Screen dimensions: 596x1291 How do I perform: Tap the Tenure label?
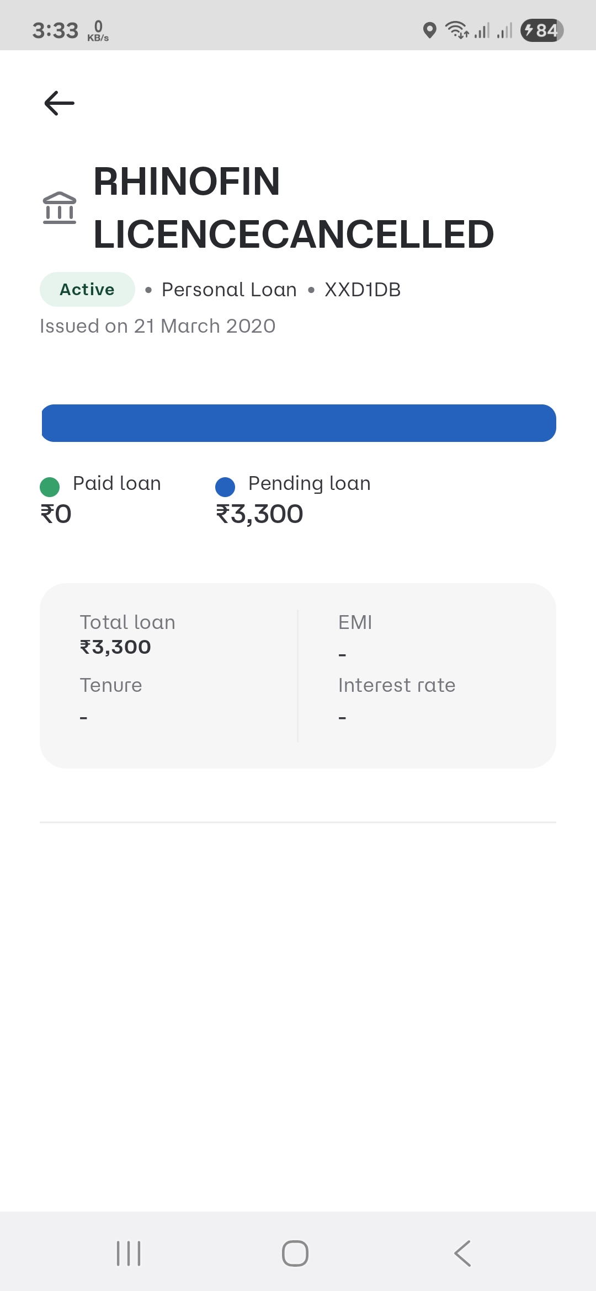click(x=111, y=685)
